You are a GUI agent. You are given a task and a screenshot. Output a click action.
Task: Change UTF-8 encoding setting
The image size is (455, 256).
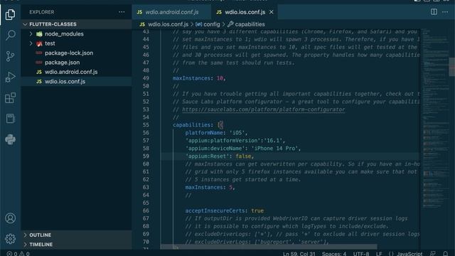(361, 254)
